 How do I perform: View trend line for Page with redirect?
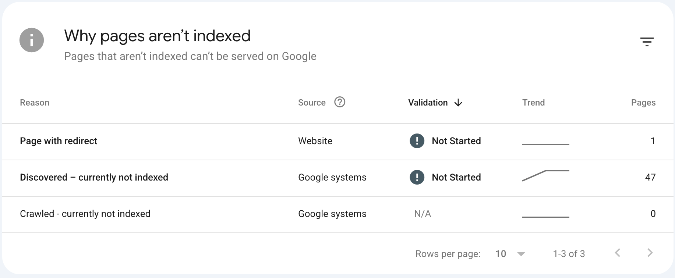[546, 144]
